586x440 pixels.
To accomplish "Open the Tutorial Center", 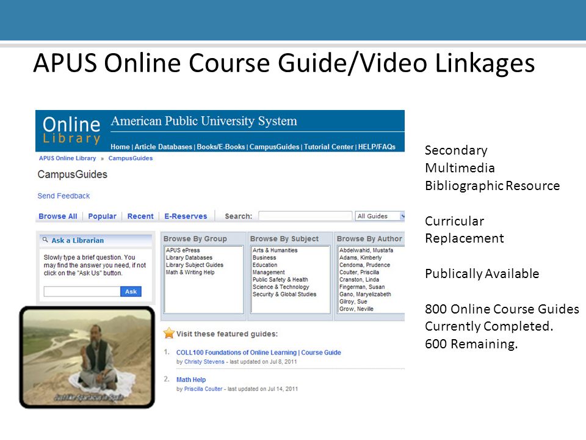I will tap(328, 147).
